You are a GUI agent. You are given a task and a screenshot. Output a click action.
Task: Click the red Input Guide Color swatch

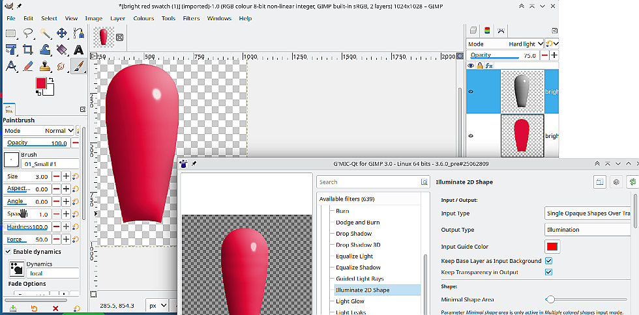(552, 247)
